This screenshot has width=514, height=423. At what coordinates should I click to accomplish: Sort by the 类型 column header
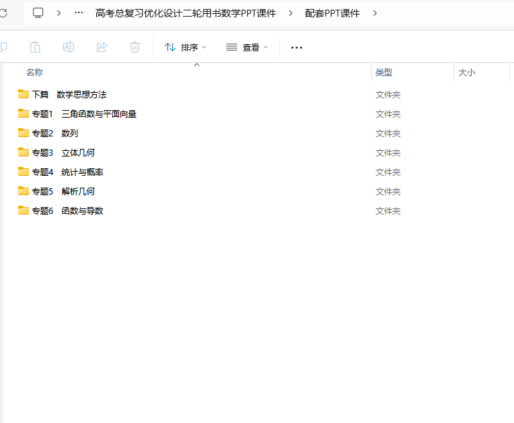point(384,72)
